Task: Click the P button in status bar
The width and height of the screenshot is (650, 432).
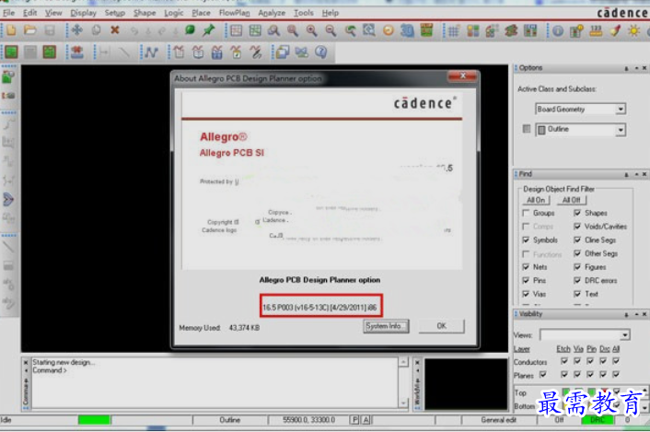Action: tap(354, 420)
